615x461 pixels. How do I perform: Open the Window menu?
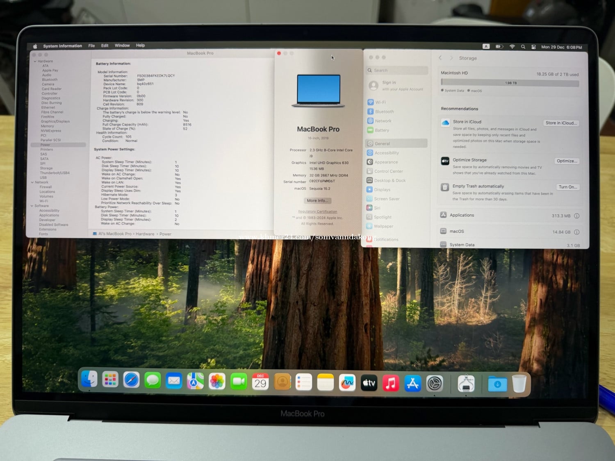point(122,45)
